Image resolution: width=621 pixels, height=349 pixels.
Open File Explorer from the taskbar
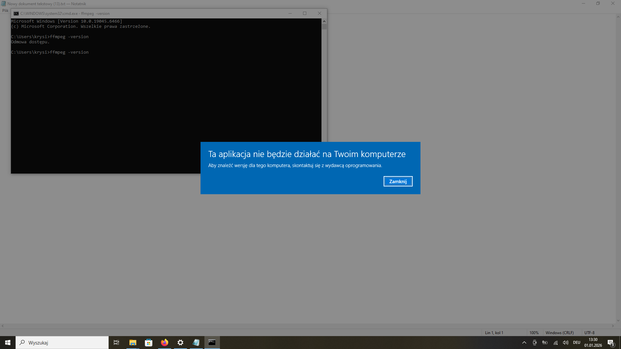pyautogui.click(x=133, y=343)
